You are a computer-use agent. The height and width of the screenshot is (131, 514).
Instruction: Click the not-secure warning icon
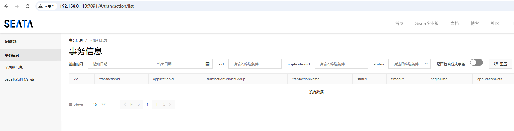(40, 6)
